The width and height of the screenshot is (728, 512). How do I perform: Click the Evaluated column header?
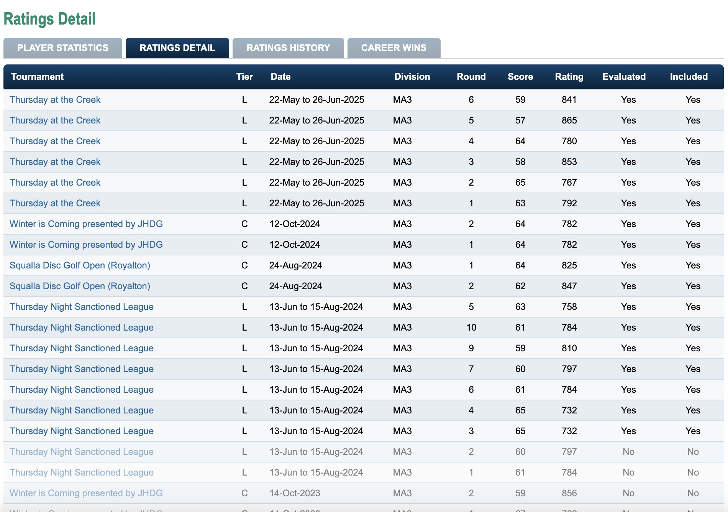(x=624, y=77)
